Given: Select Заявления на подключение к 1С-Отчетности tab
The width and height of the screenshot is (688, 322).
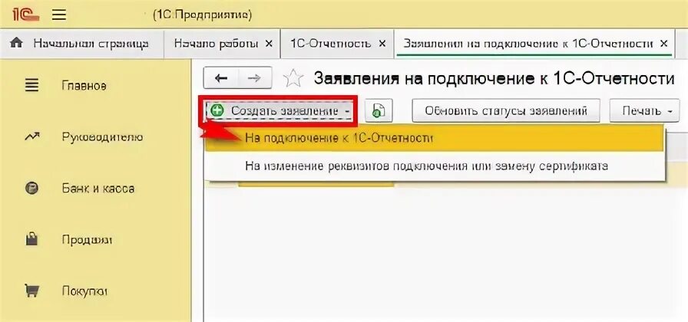Looking at the screenshot, I should coord(534,44).
